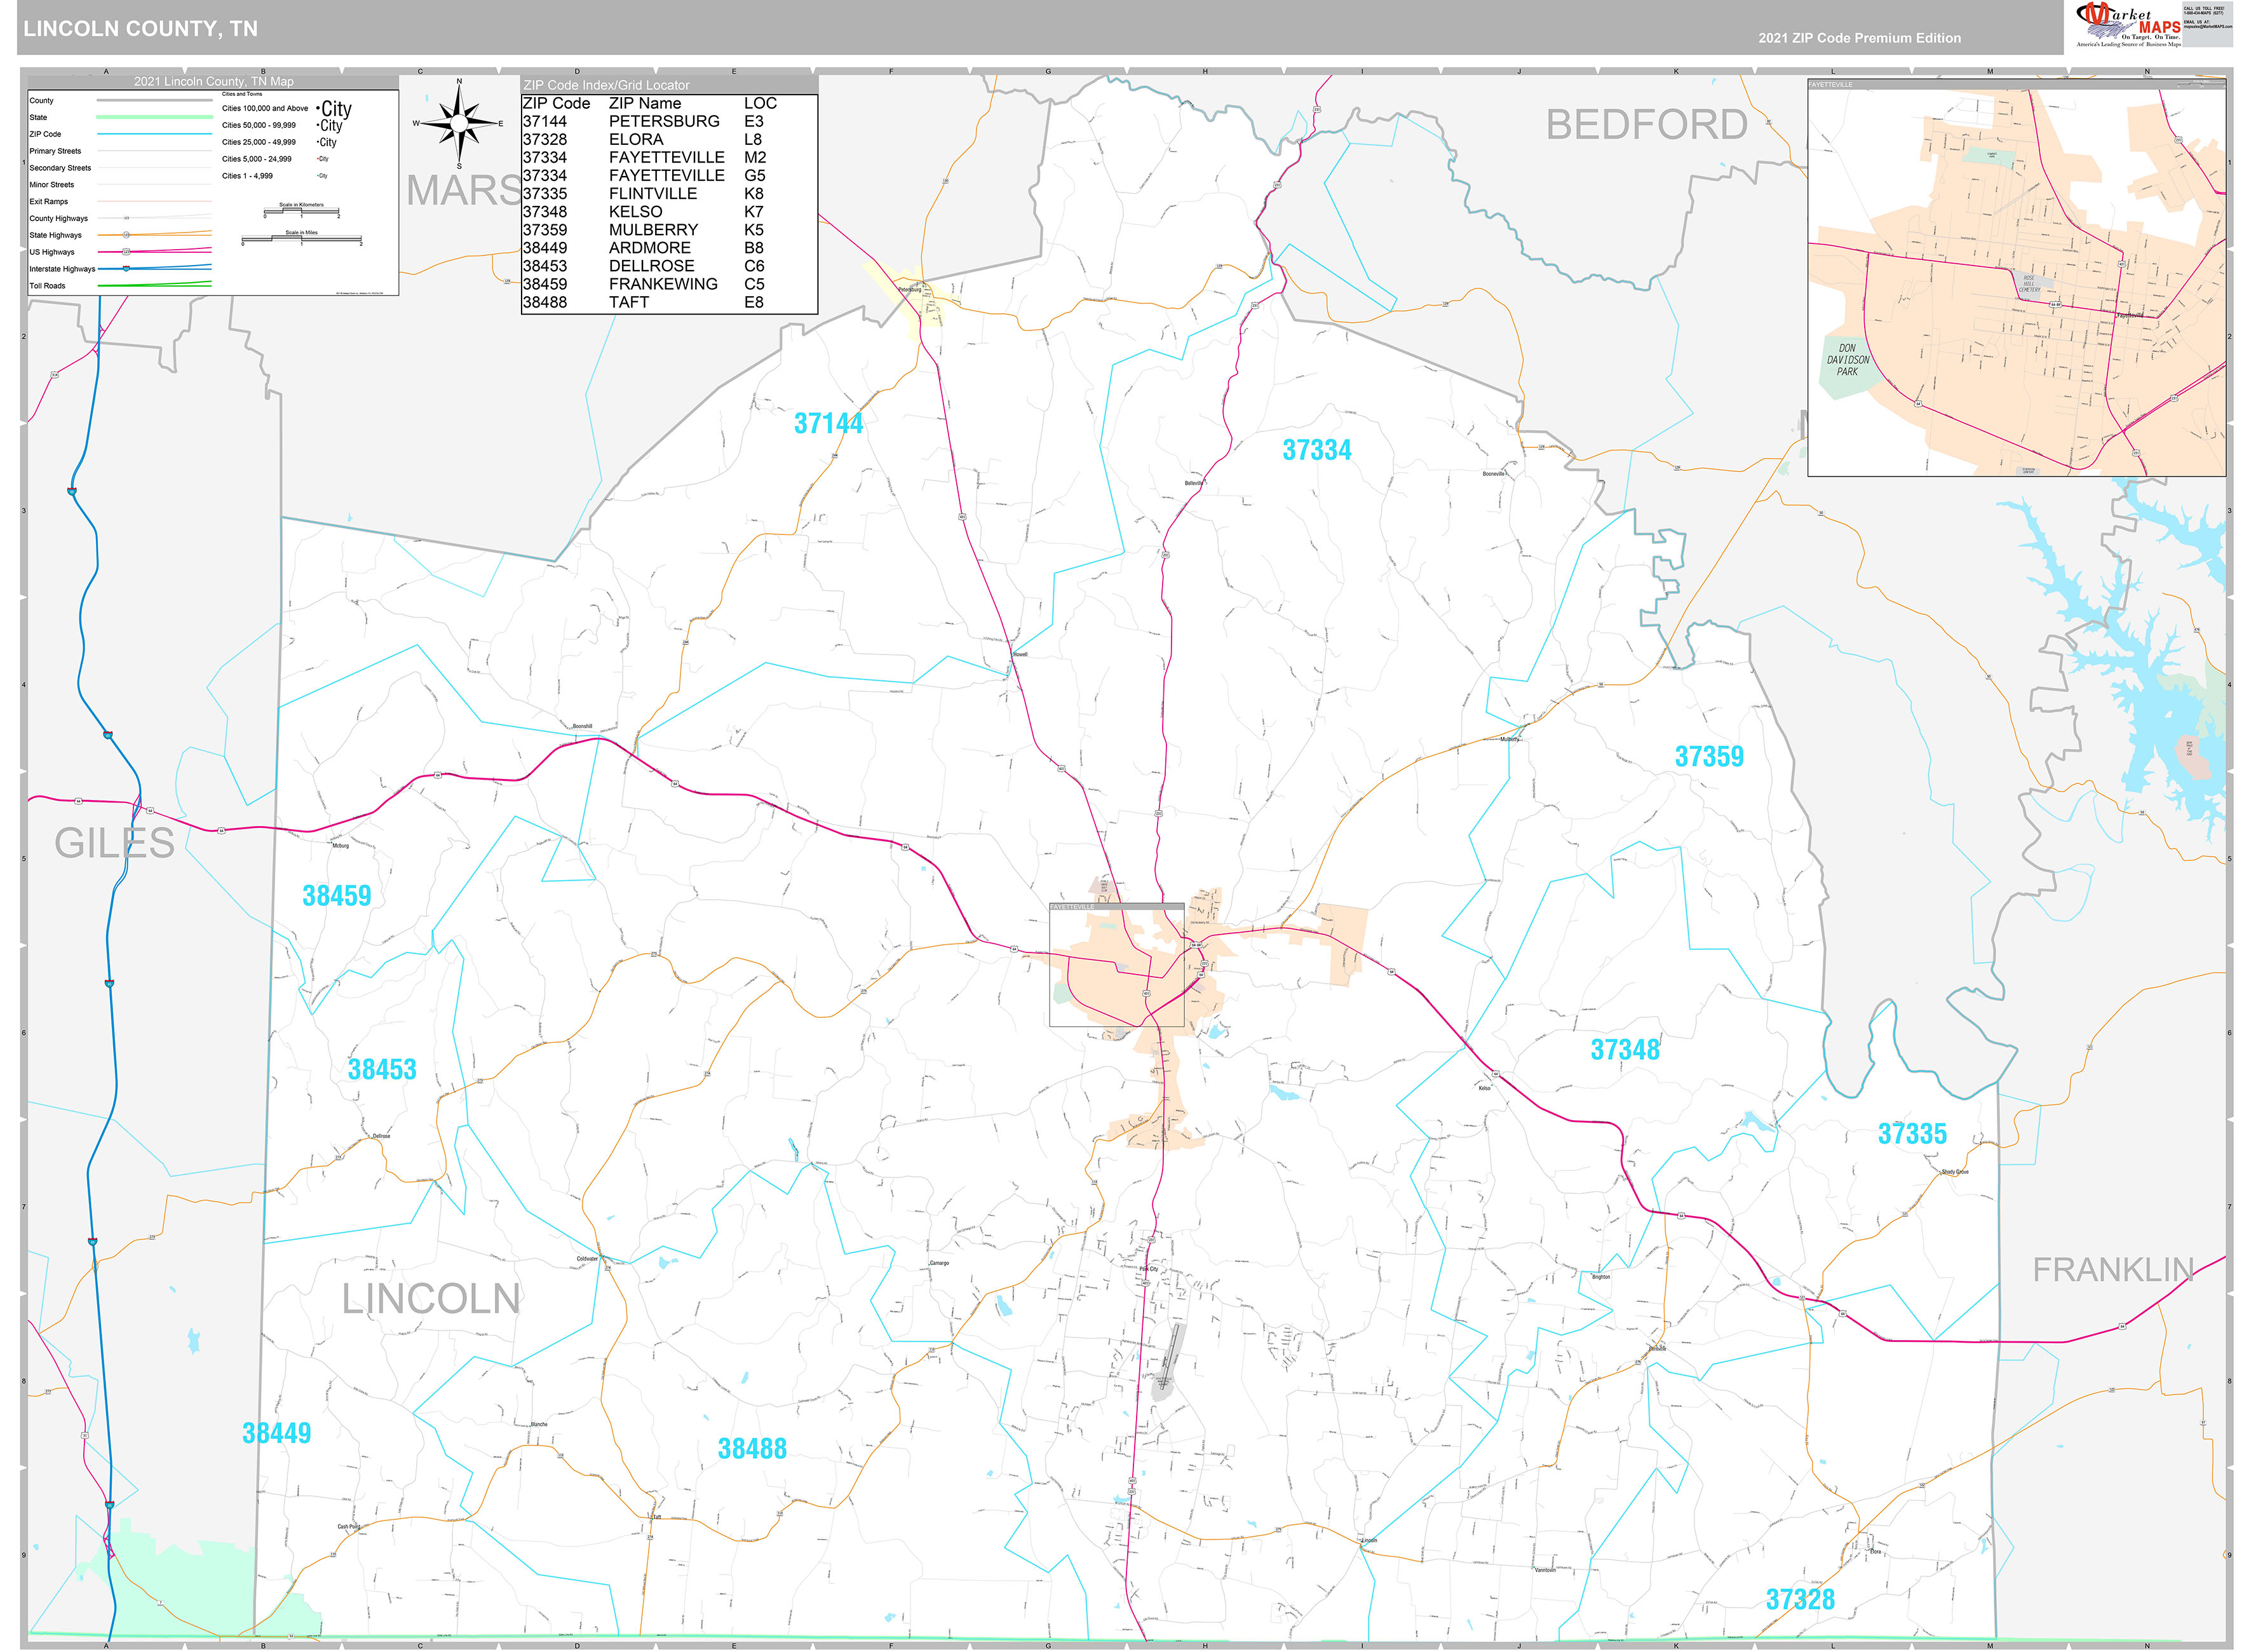Click 'ROSE HILL CEMETERY' in the inset
Screen dimensions: 2251x1652
pos(2030,284)
